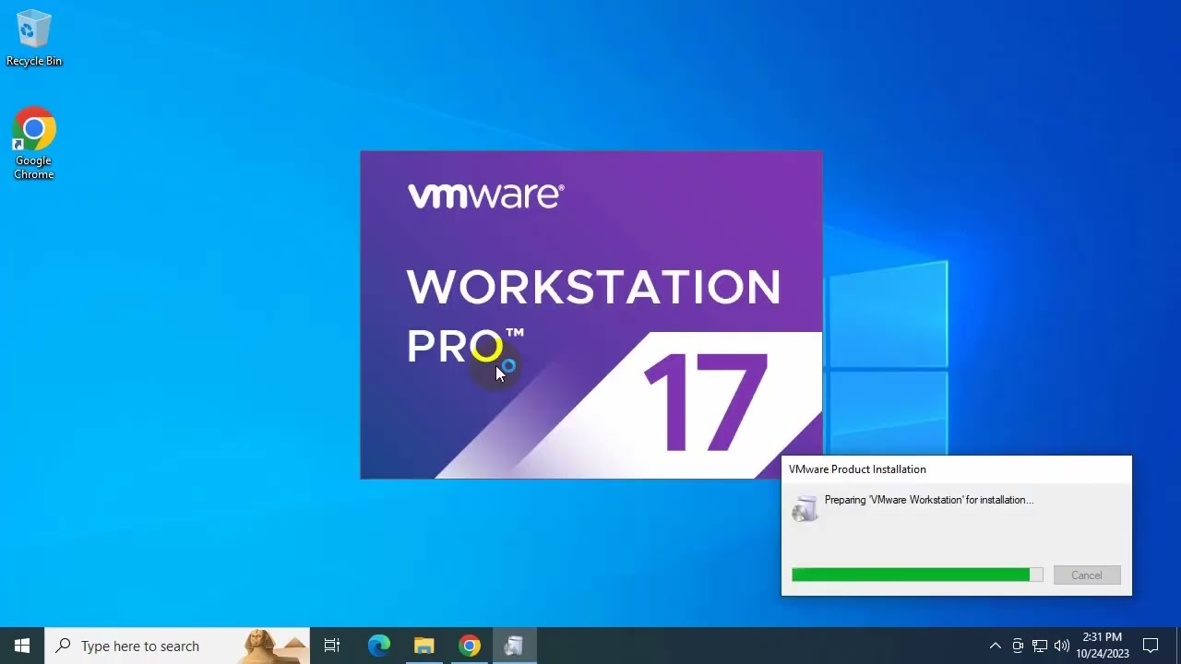
Task: Open network status in system tray
Action: click(1040, 646)
